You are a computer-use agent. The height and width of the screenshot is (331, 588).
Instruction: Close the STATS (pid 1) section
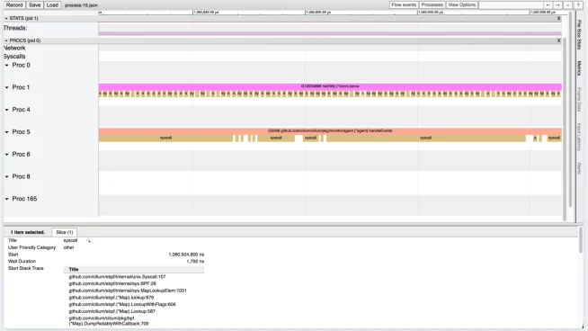click(558, 18)
